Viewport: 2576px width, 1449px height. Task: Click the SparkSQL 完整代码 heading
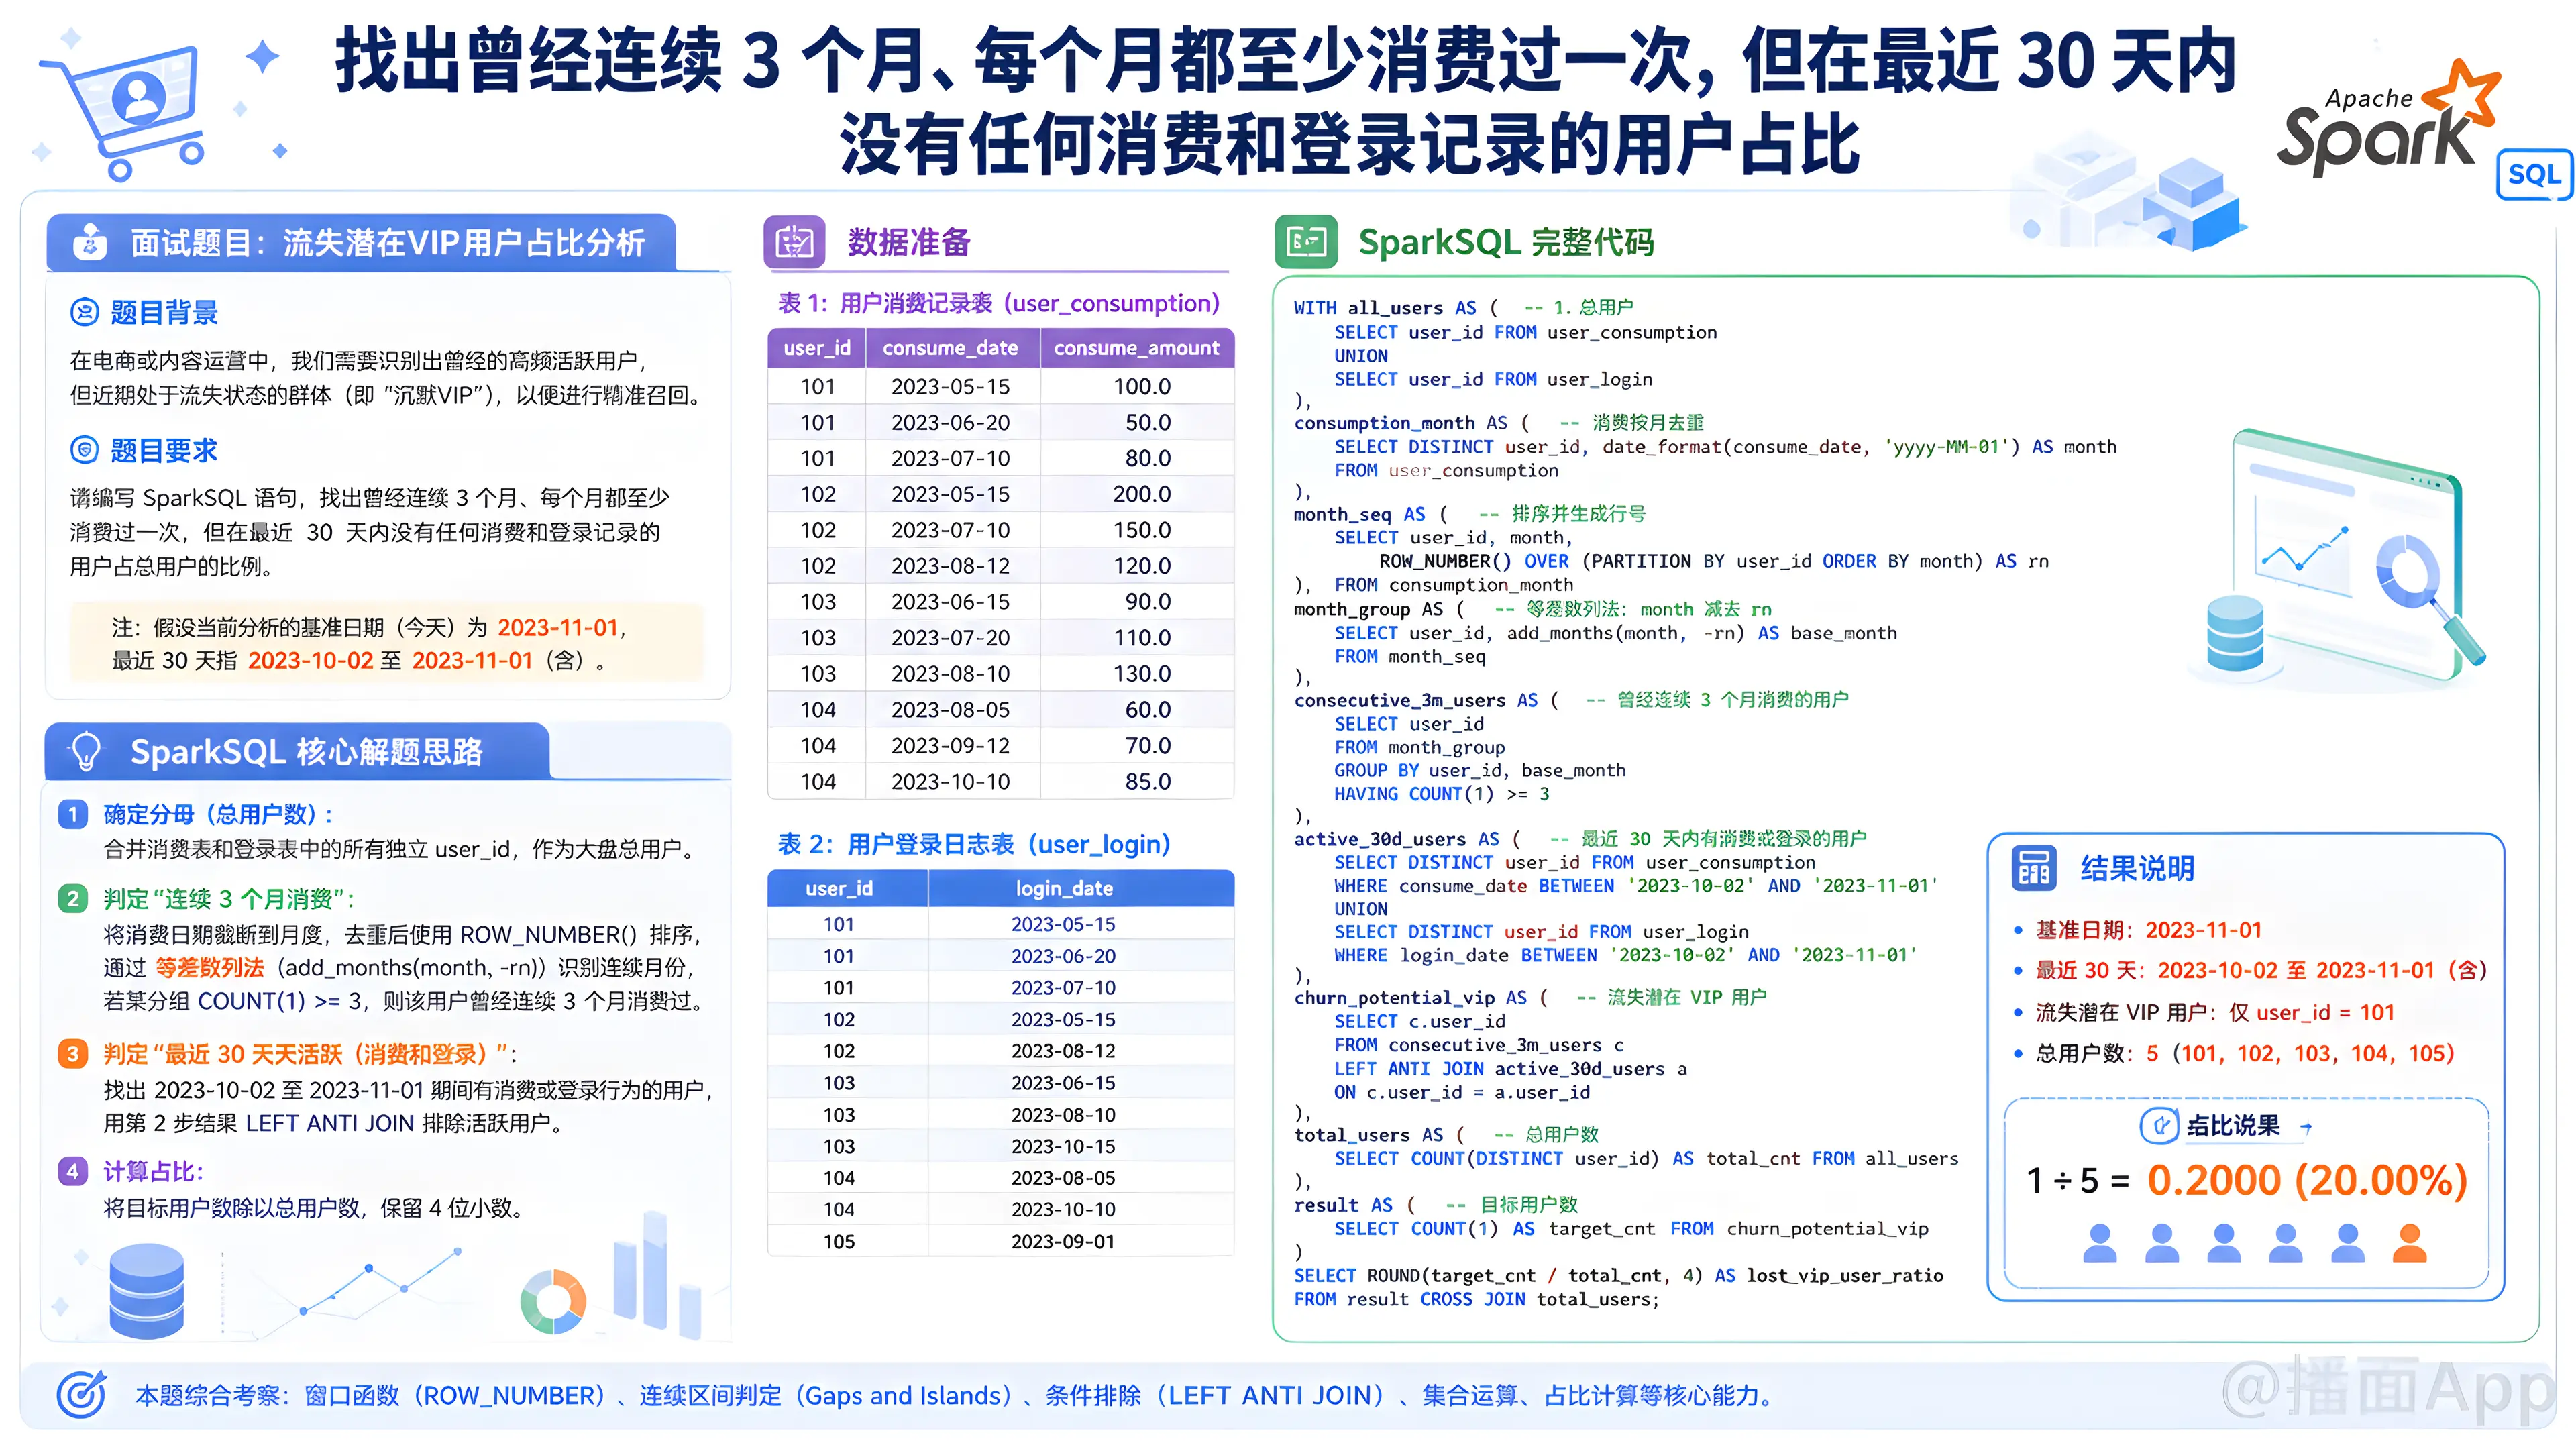[x=1506, y=242]
